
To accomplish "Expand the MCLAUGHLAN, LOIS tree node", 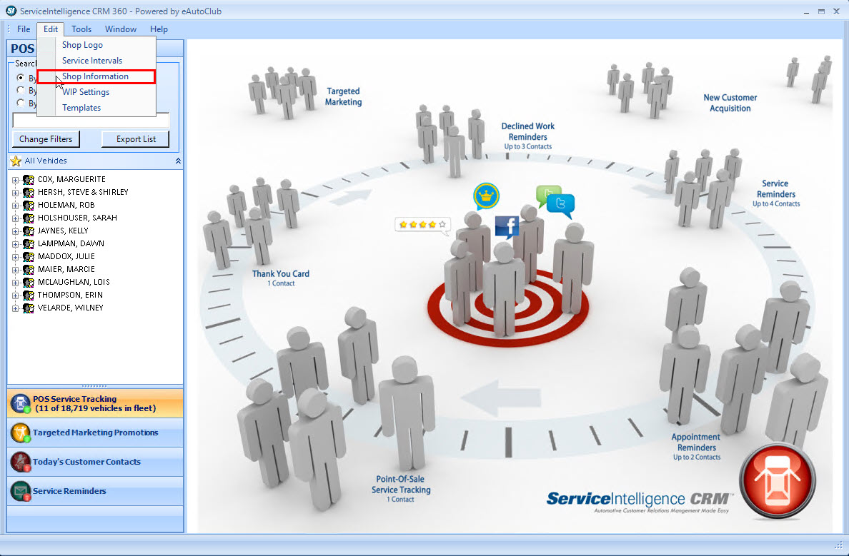I will 15,283.
